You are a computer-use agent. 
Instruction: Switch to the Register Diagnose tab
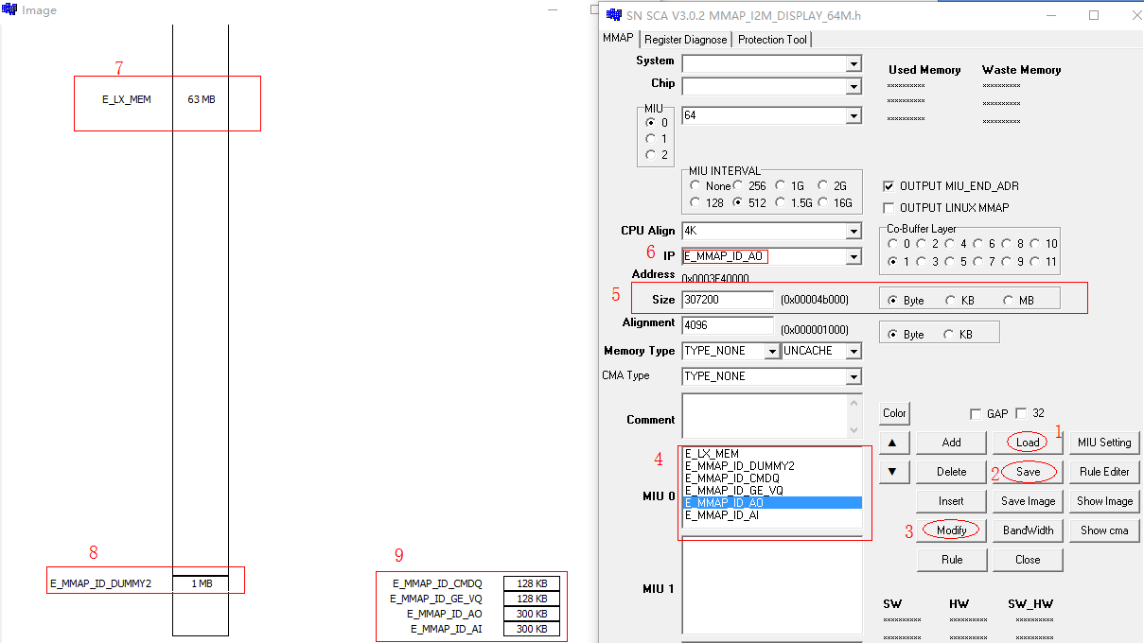686,40
